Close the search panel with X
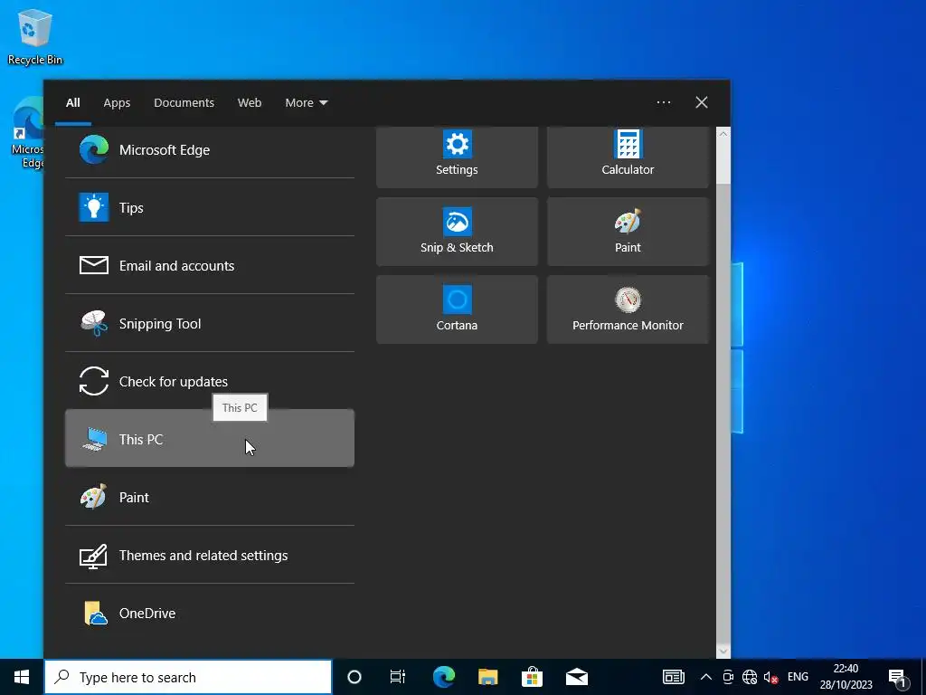The width and height of the screenshot is (926, 695). [702, 103]
